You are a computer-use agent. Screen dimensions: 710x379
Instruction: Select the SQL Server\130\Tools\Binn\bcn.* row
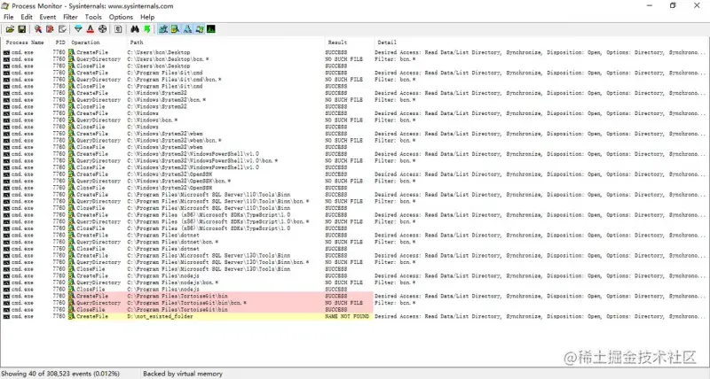[x=354, y=262]
